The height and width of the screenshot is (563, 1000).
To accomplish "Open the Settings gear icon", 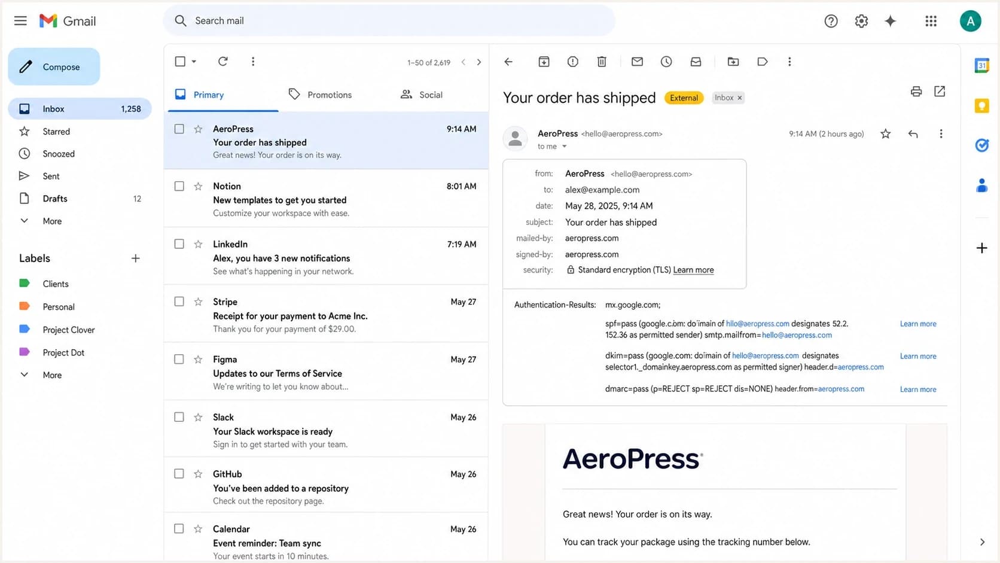I will (x=861, y=21).
